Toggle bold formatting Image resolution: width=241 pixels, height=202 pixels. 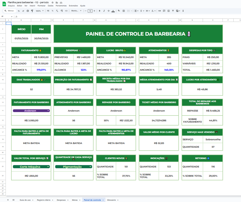99,11
